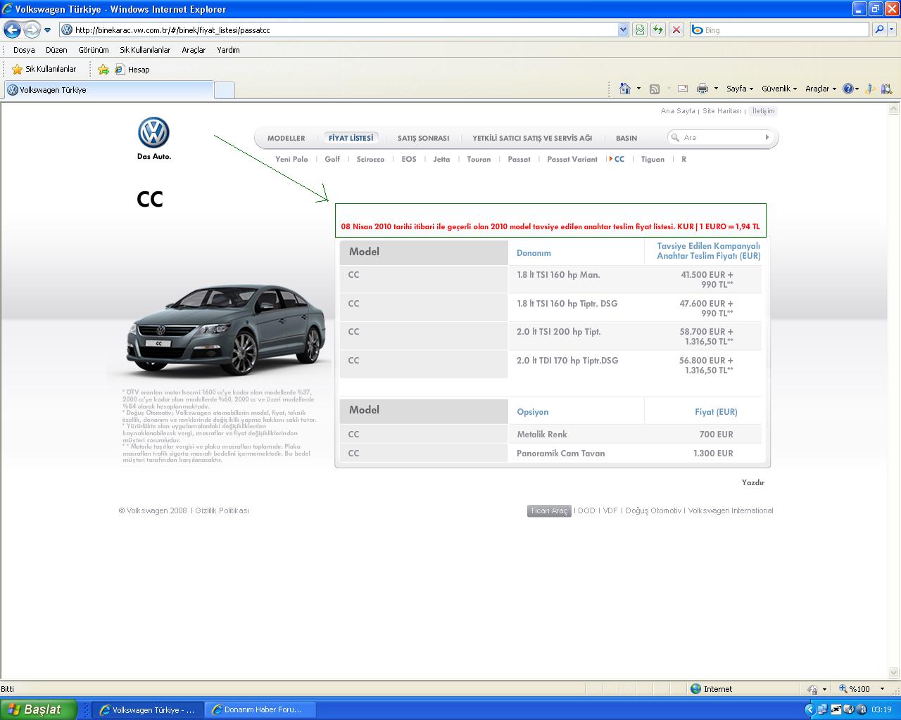
Task: Open the Yardım menu
Action: pos(228,50)
